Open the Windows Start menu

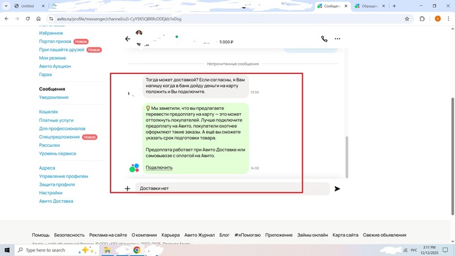(x=7, y=250)
